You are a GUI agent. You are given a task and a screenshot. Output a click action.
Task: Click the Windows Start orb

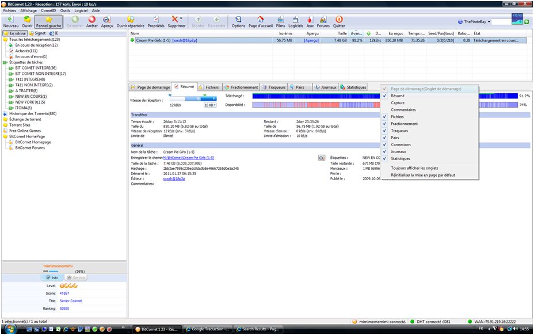click(10, 329)
